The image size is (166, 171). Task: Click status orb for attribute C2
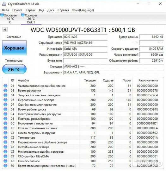pos(5,137)
